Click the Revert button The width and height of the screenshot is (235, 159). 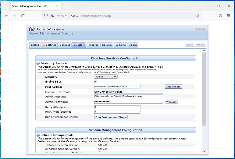[x=200, y=44]
